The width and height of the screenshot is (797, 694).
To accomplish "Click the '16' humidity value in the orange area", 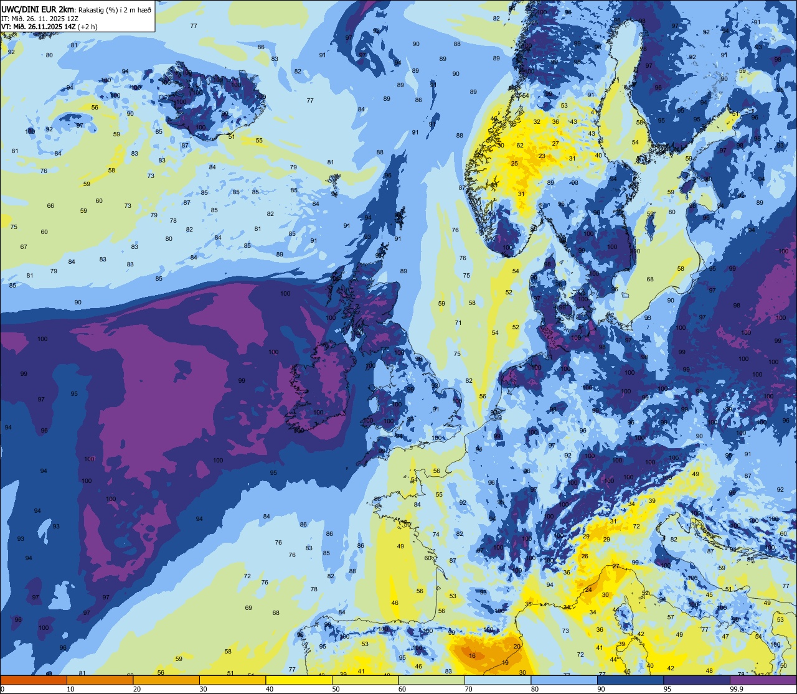I will pyautogui.click(x=472, y=656).
